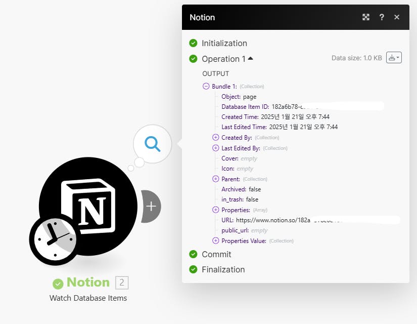This screenshot has height=324, width=417.
Task: Click the Notion panel title bar text
Action: (202, 17)
